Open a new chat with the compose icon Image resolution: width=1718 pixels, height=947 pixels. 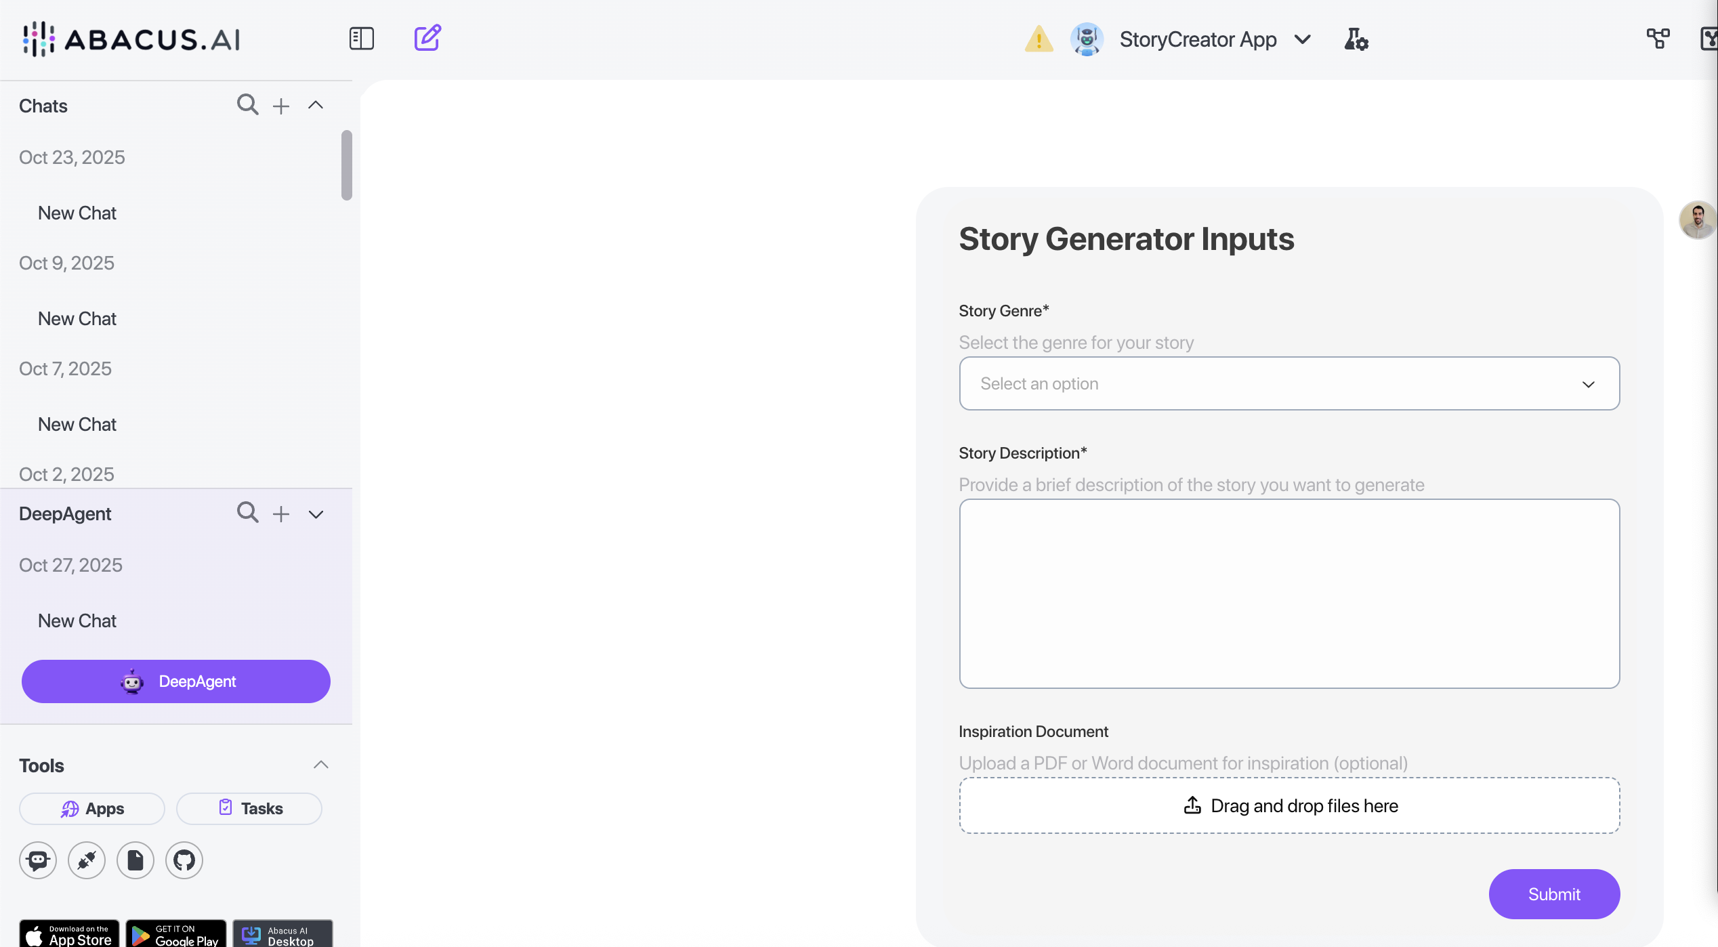pyautogui.click(x=427, y=39)
